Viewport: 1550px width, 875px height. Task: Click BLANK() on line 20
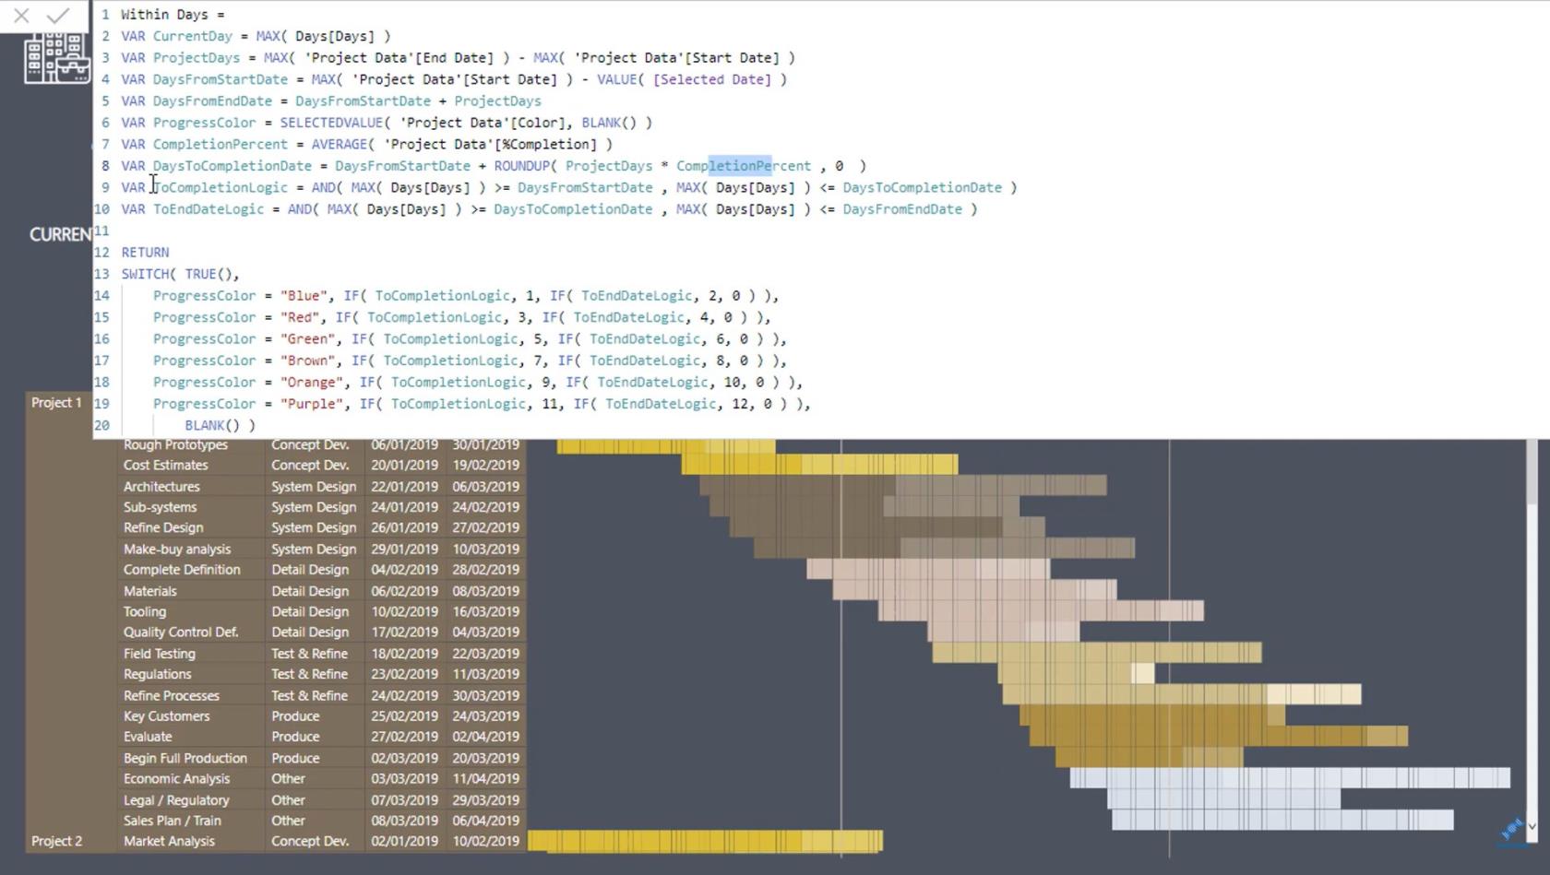pos(211,425)
